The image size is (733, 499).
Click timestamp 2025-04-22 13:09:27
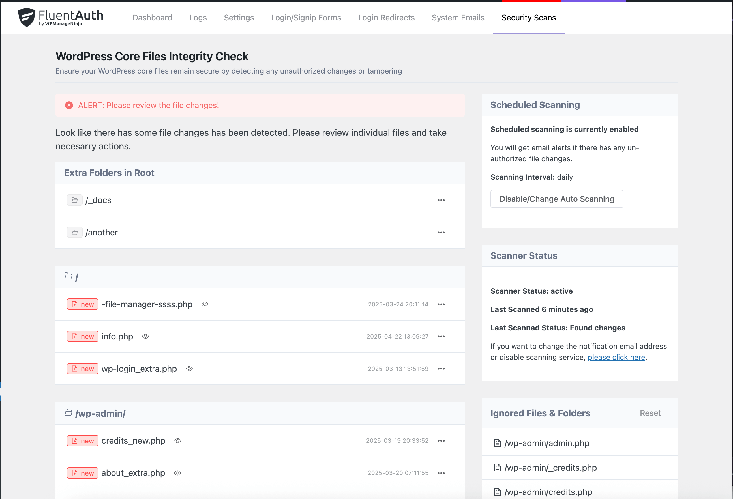click(397, 336)
